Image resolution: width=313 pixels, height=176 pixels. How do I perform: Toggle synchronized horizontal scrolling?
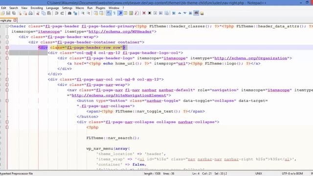point(101,13)
